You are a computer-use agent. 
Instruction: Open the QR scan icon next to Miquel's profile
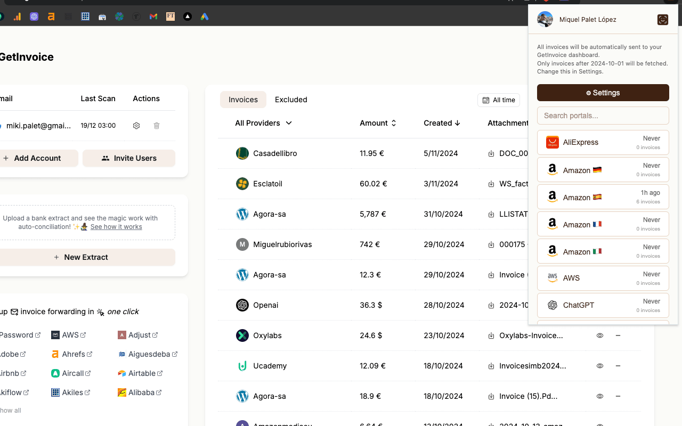click(x=662, y=20)
